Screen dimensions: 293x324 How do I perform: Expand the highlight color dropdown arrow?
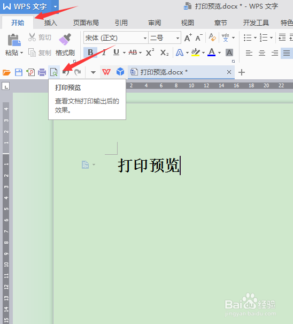[x=204, y=52]
